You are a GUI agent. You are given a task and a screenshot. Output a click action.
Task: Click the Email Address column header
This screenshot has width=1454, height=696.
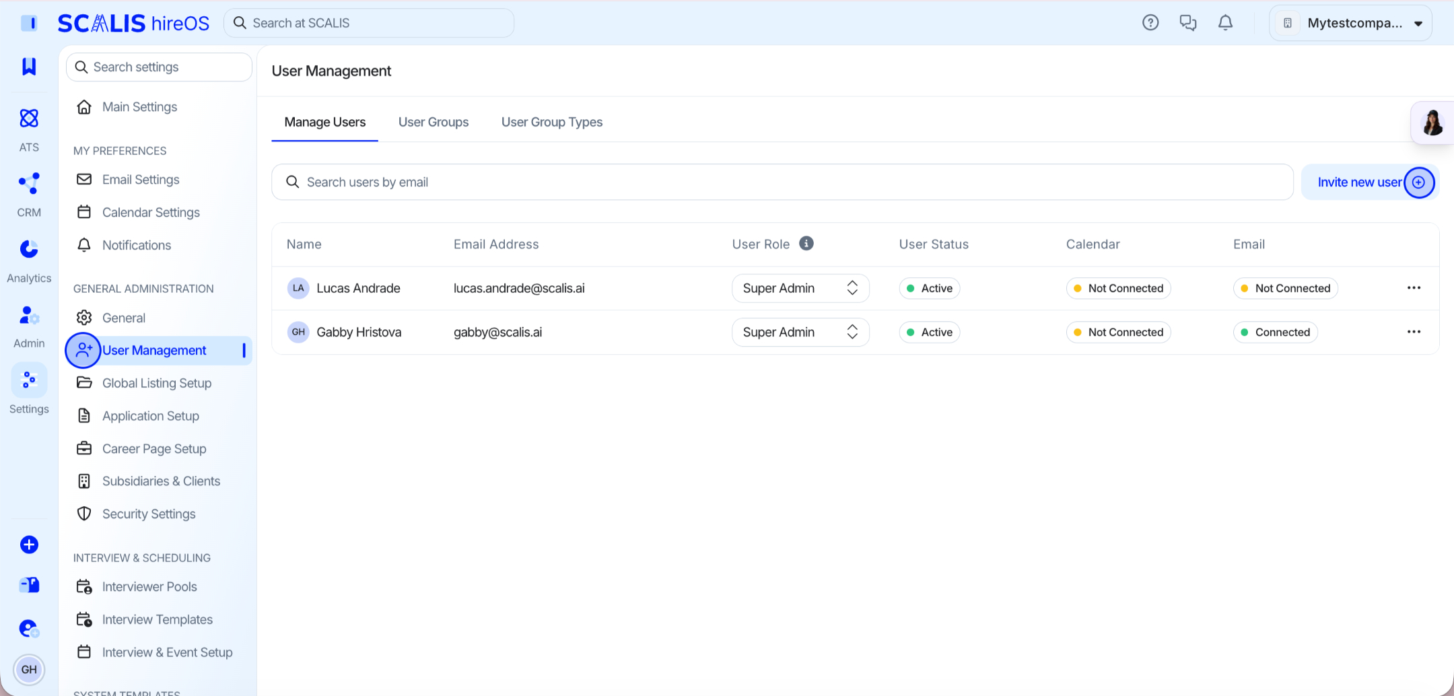pyautogui.click(x=496, y=244)
